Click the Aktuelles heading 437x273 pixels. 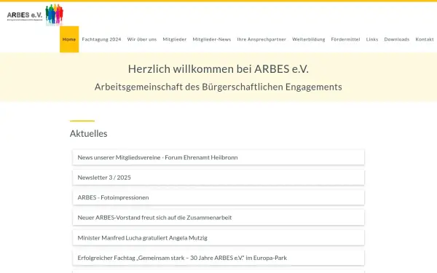pos(89,133)
